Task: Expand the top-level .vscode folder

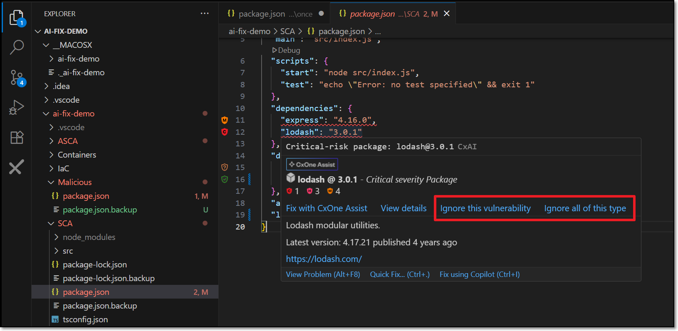Action: tap(46, 100)
